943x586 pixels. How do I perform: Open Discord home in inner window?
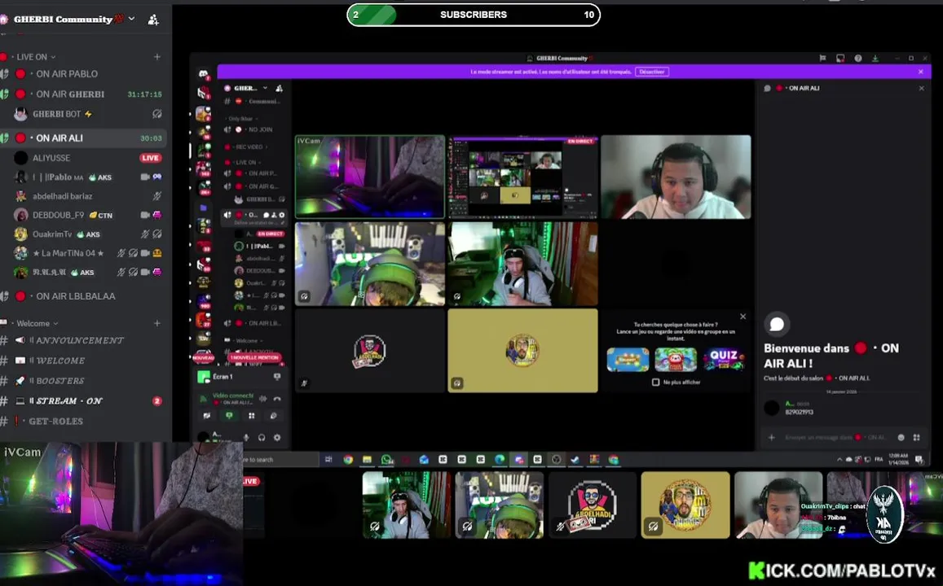(x=203, y=73)
